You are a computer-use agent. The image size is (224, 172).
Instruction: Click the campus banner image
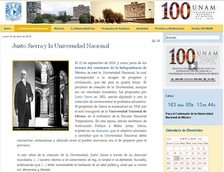[x=90, y=13]
